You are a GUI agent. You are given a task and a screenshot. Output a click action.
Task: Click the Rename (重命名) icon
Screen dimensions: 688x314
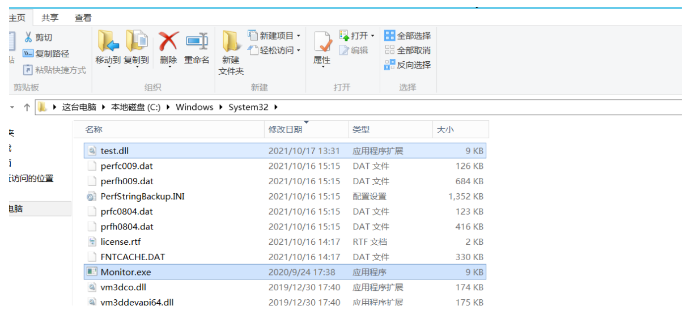tap(197, 41)
